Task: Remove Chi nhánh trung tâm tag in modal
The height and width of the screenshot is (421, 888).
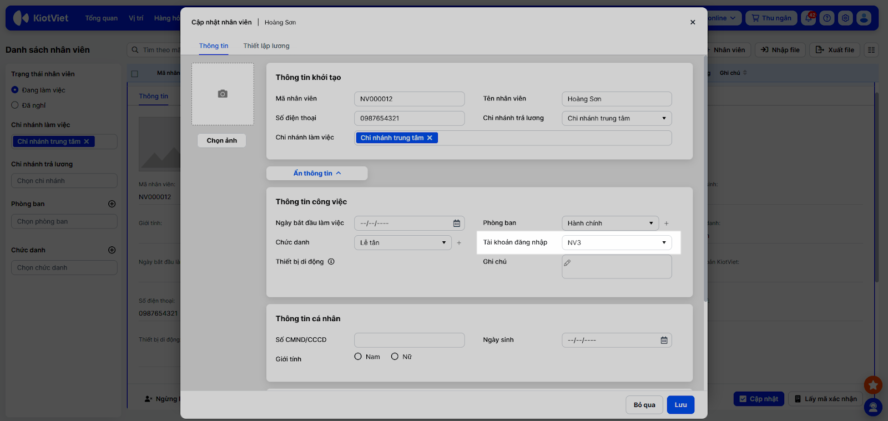Action: [x=430, y=138]
